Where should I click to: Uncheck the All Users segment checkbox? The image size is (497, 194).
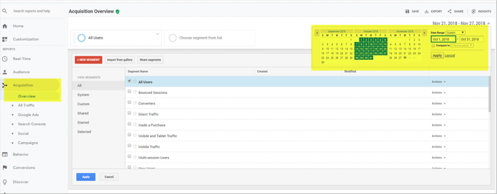129,81
